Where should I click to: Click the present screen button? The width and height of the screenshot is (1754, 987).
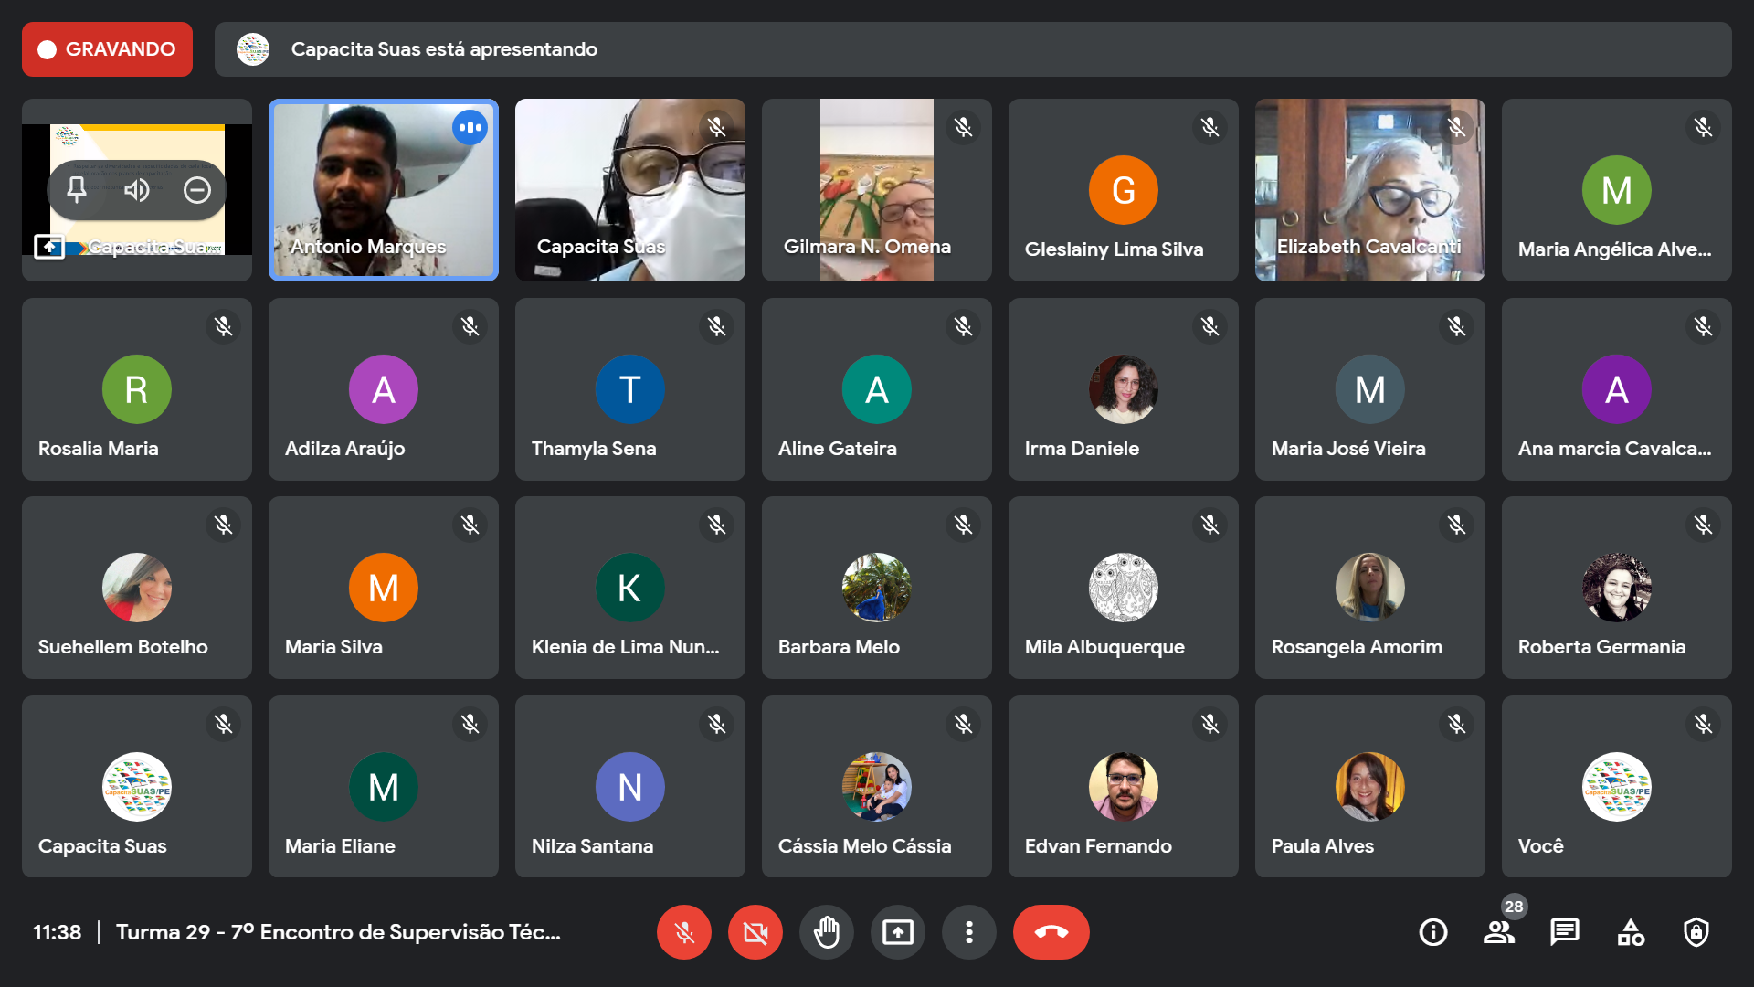pyautogui.click(x=898, y=932)
